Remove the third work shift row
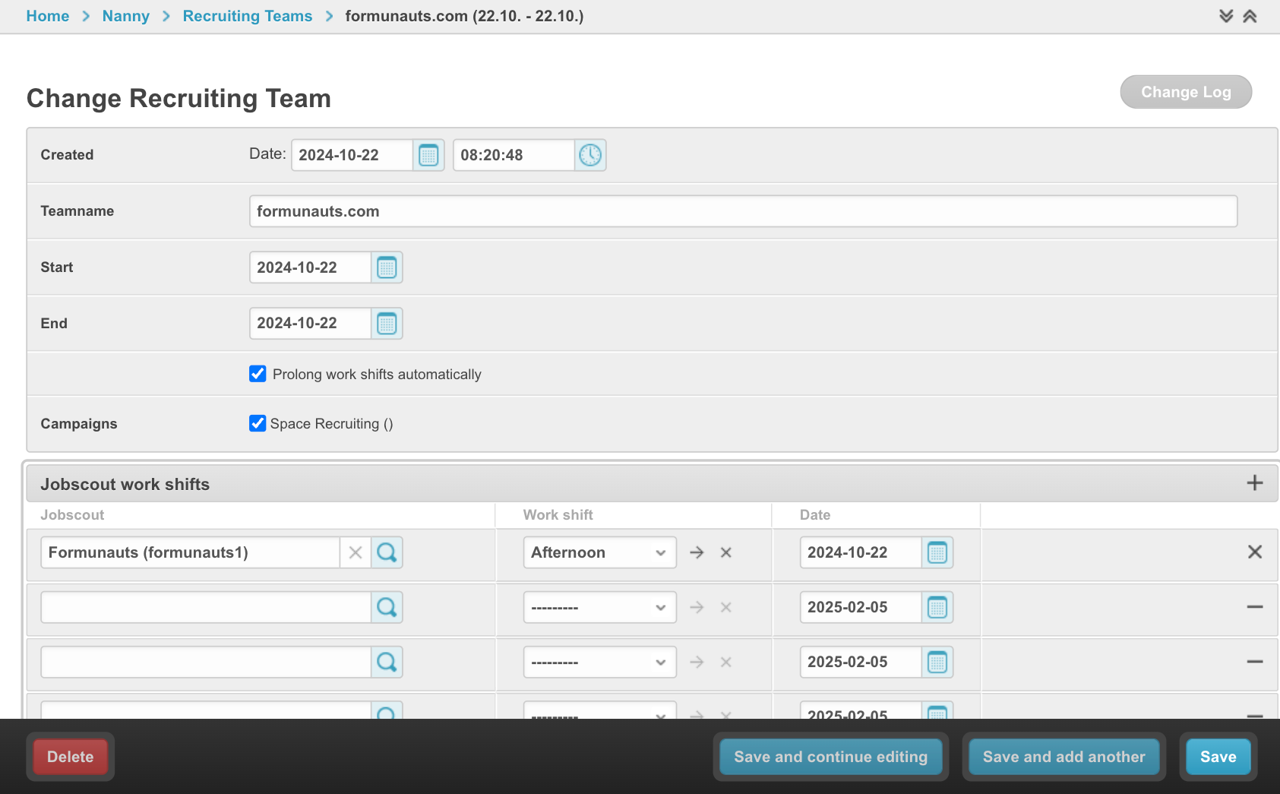Image resolution: width=1280 pixels, height=794 pixels. coord(1255,662)
